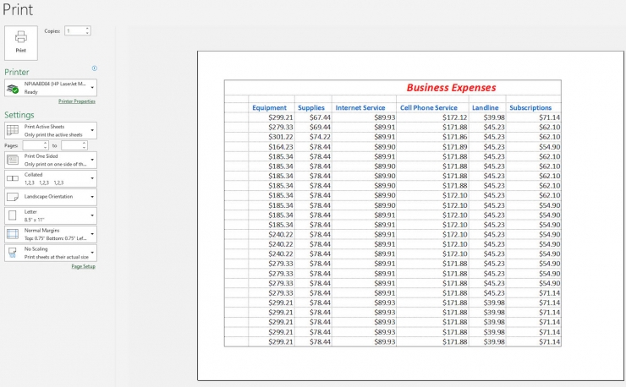This screenshot has width=626, height=387.
Task: Open the Printer Properties link
Action: (x=76, y=101)
